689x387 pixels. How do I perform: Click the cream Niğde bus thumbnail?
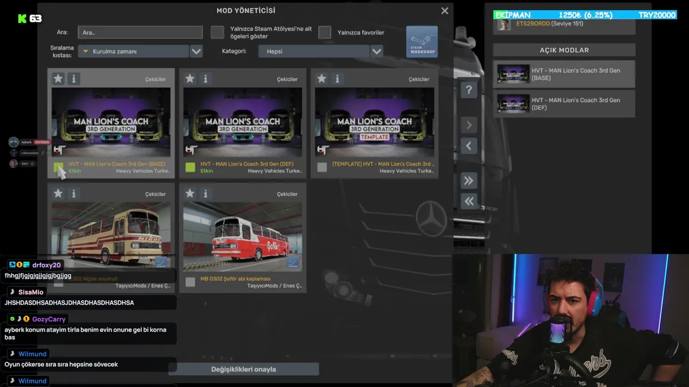click(x=111, y=236)
